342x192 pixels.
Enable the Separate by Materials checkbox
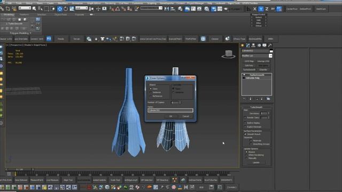(251, 141)
